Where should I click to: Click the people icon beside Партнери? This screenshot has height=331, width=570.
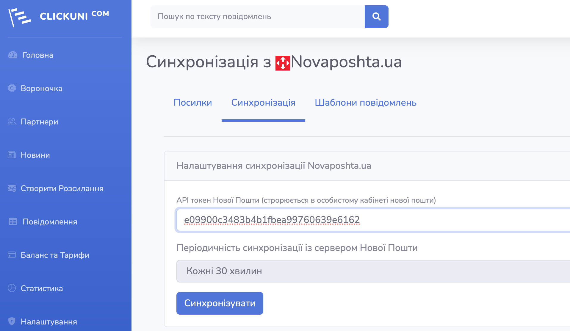[x=12, y=121]
